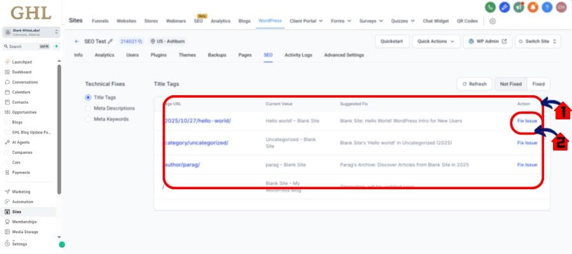Click the sidebar vertical scrollbar

[x=59, y=130]
